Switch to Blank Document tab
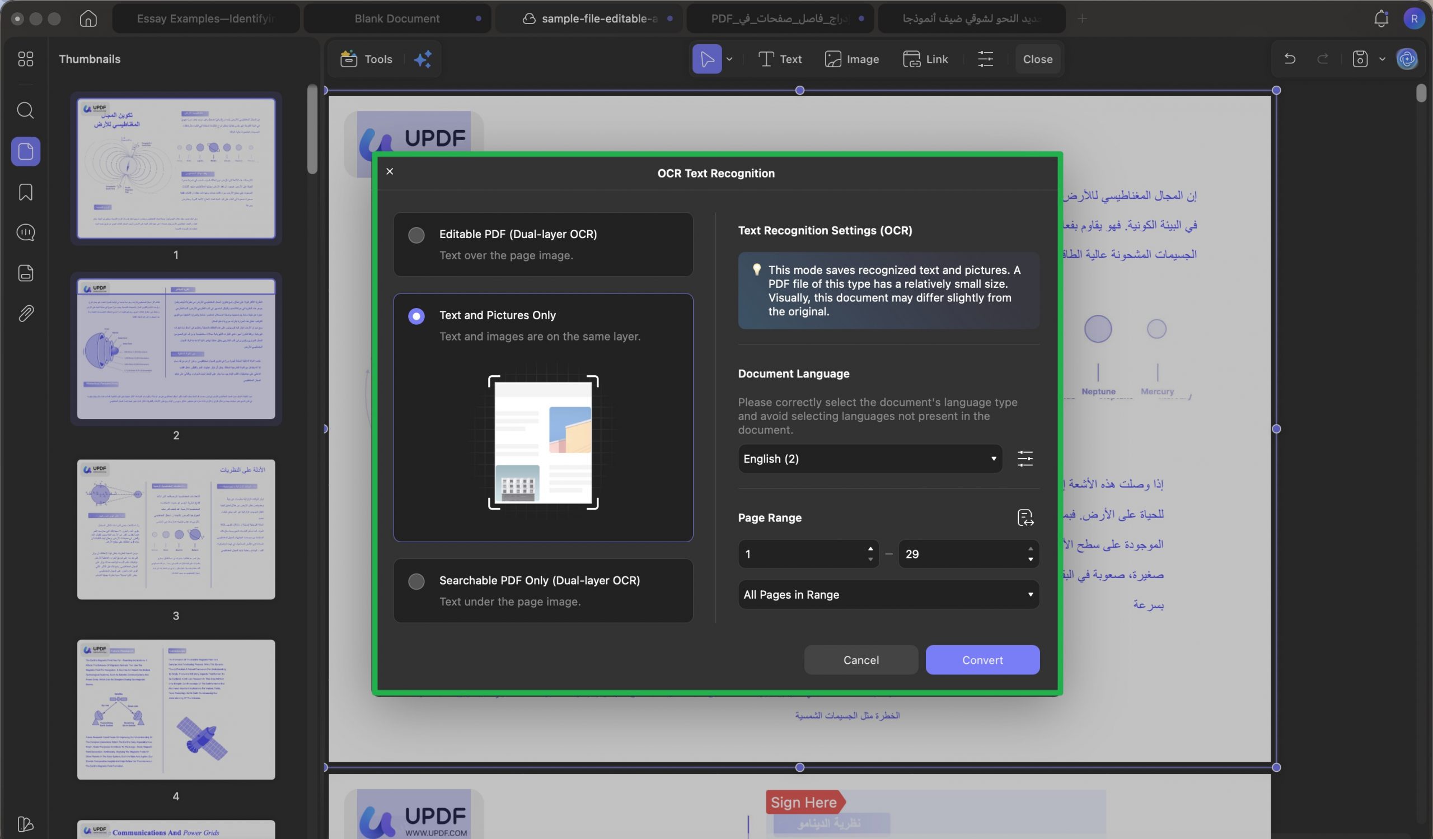This screenshot has width=1433, height=839. click(397, 19)
